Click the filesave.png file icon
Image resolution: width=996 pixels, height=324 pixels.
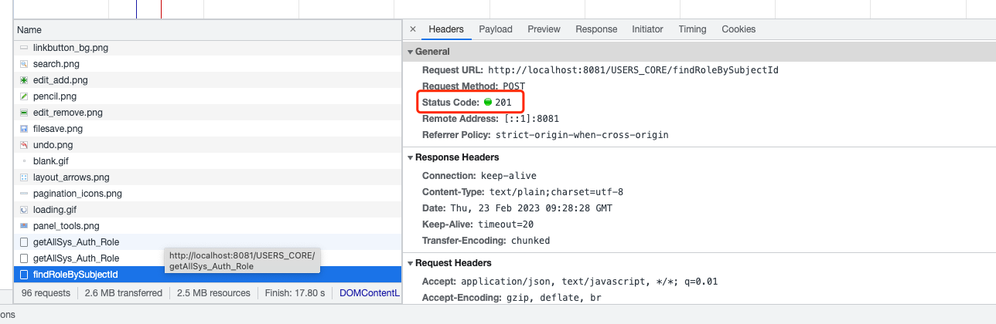click(x=24, y=129)
